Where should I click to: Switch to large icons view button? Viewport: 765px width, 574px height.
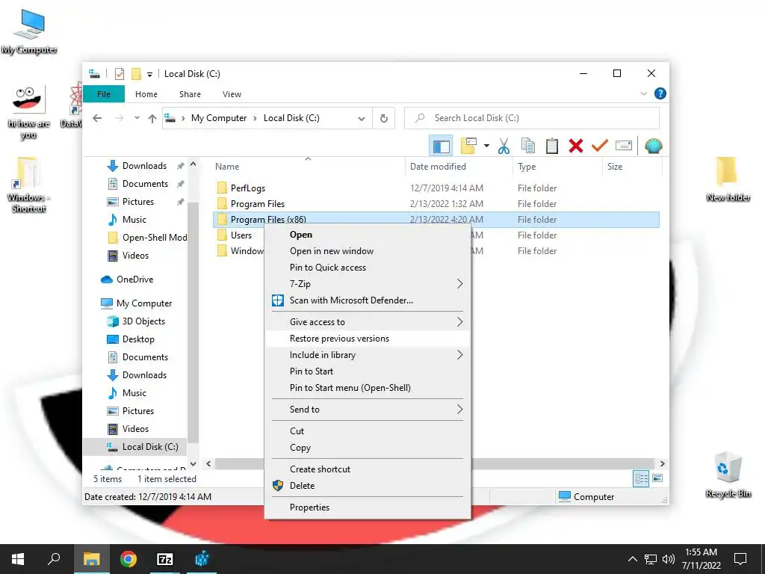pos(657,478)
